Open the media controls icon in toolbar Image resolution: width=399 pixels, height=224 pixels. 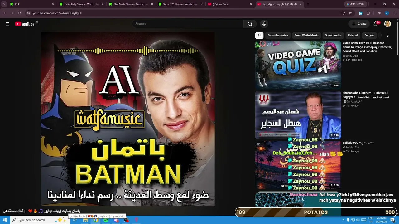coord(379,13)
